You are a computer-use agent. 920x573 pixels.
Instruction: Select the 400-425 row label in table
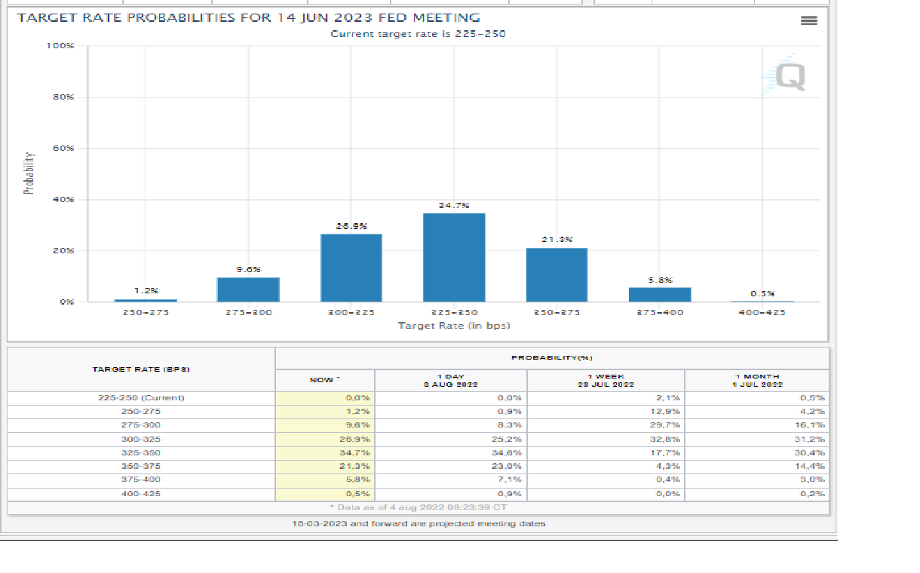[x=141, y=493]
